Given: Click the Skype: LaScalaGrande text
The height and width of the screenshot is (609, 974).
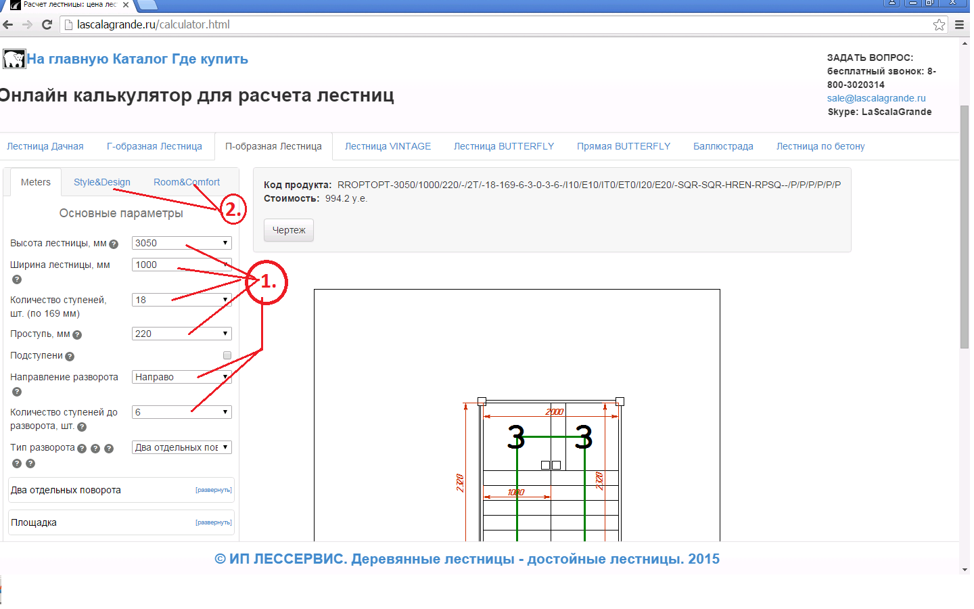Looking at the screenshot, I should (879, 112).
